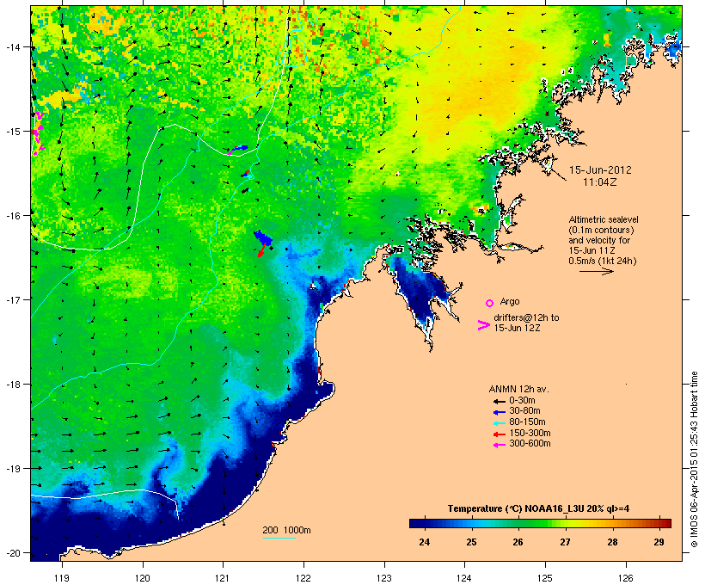Click the longitude axis label 120
The width and height of the screenshot is (705, 585).
[143, 578]
